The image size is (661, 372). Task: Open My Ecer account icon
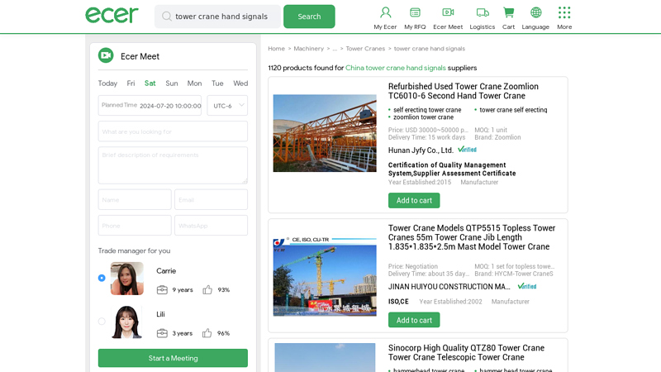pos(385,12)
